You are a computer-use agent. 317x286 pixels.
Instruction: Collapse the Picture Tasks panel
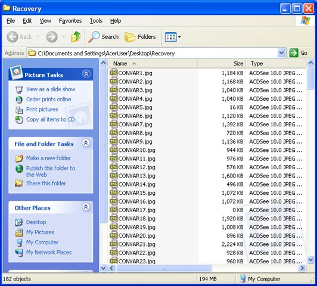[x=86, y=74]
